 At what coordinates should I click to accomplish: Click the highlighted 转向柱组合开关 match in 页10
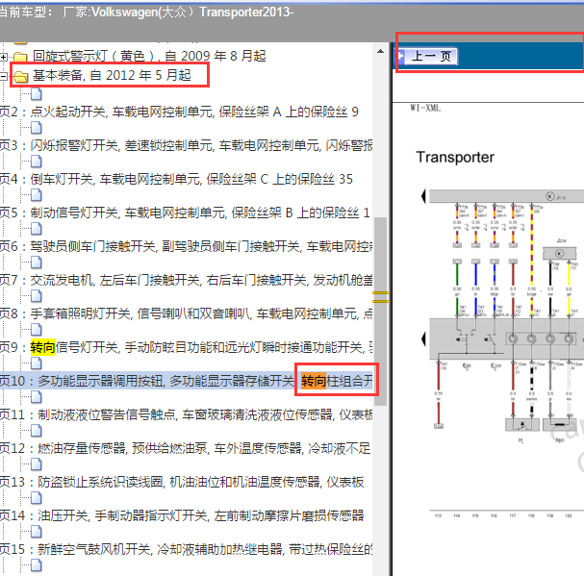coord(337,381)
